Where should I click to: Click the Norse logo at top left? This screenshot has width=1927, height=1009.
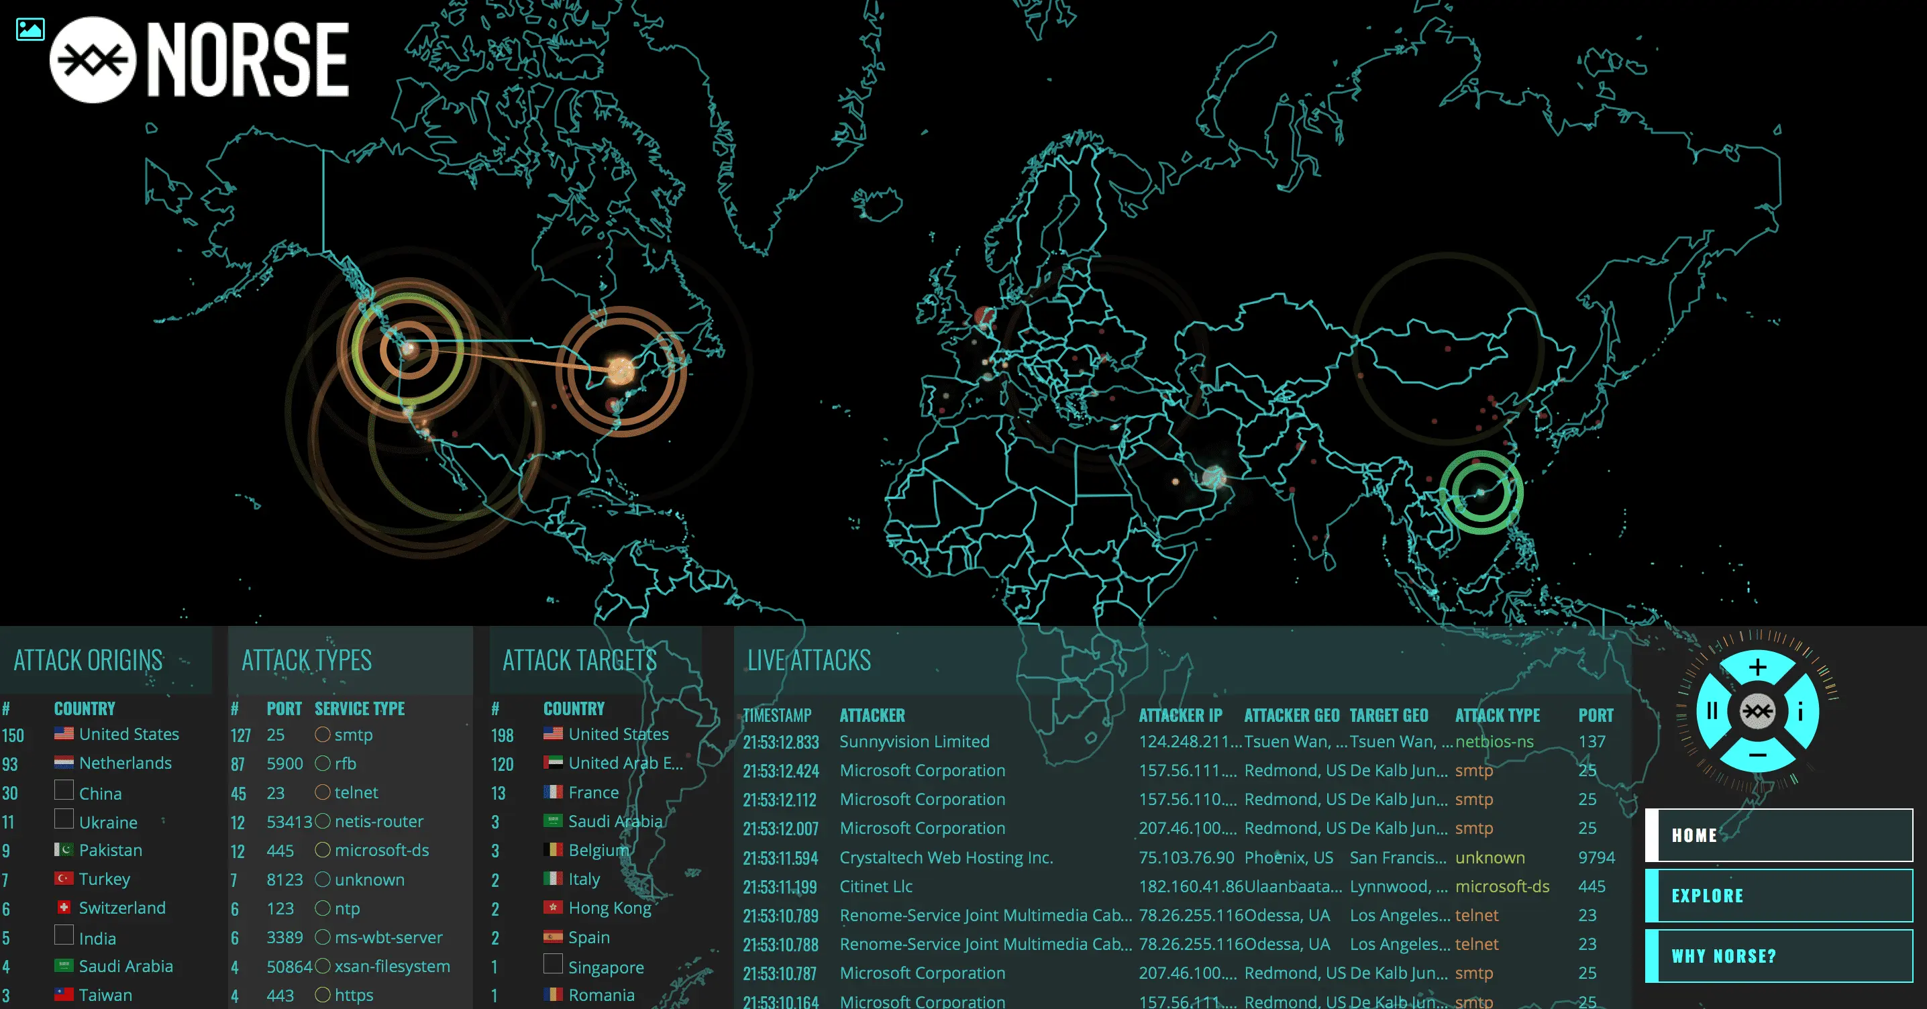[199, 60]
